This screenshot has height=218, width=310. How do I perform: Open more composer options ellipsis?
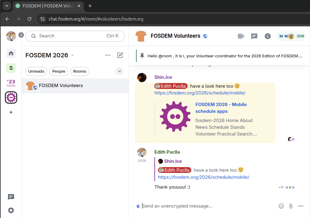click(301, 206)
